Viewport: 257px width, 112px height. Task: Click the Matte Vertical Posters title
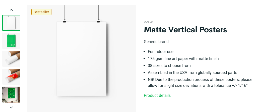[185, 30]
